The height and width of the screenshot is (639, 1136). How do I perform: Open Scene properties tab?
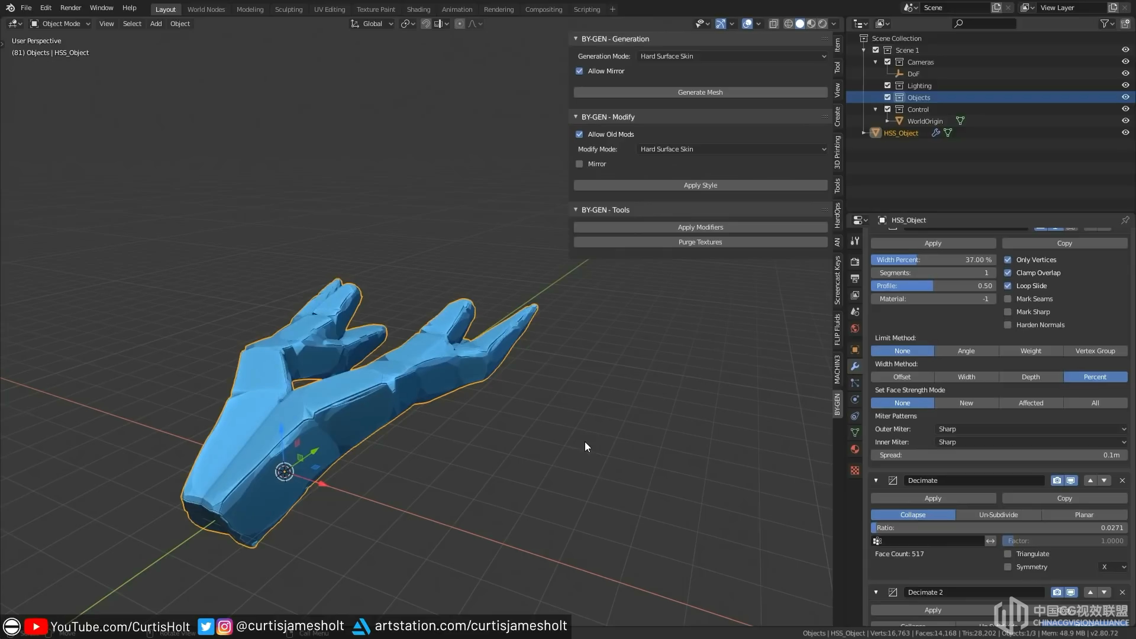tap(855, 311)
